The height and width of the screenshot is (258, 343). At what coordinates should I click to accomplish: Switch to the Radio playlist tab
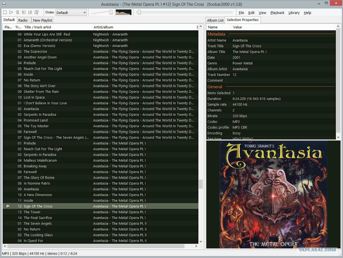point(23,20)
